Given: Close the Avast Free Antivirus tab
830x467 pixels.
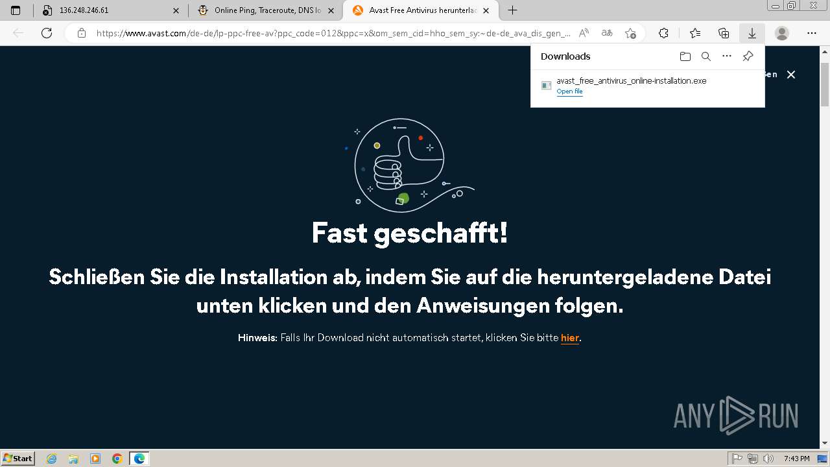Looking at the screenshot, I should pos(486,10).
